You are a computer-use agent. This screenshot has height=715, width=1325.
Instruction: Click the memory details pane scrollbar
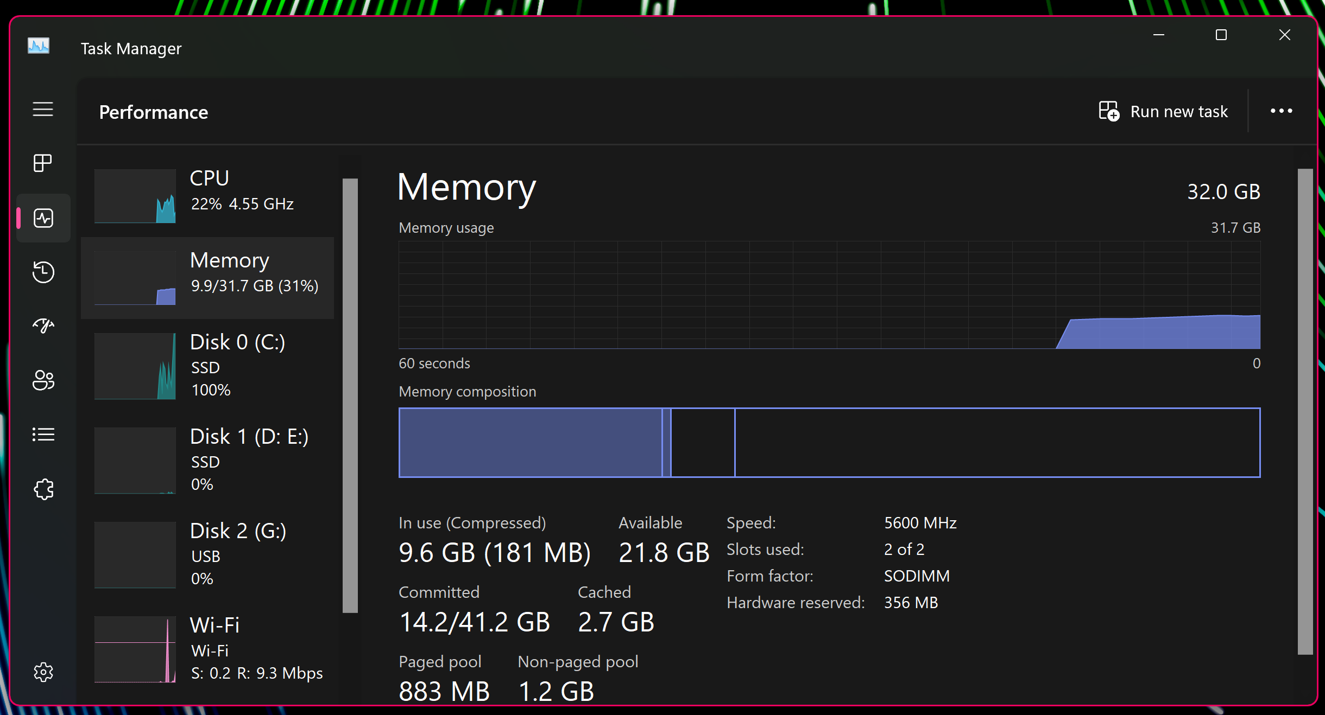click(x=1305, y=411)
